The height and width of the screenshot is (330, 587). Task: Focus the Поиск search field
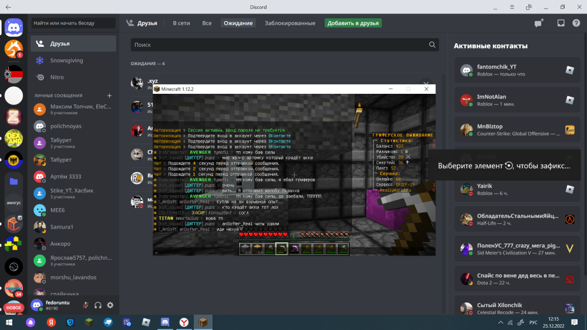[x=285, y=45]
